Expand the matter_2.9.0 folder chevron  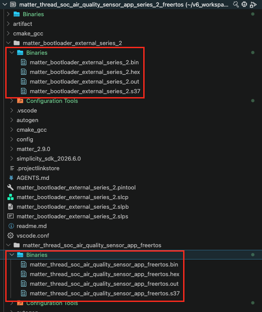pyautogui.click(x=12, y=149)
